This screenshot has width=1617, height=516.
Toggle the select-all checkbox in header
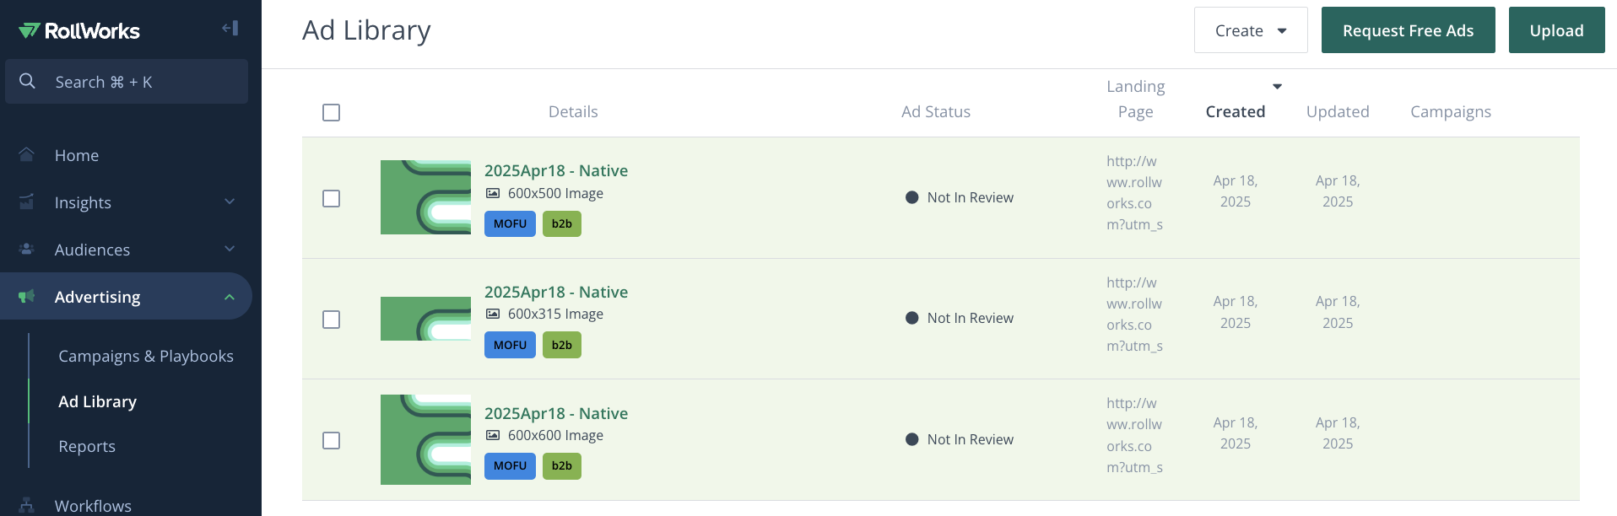point(331,112)
